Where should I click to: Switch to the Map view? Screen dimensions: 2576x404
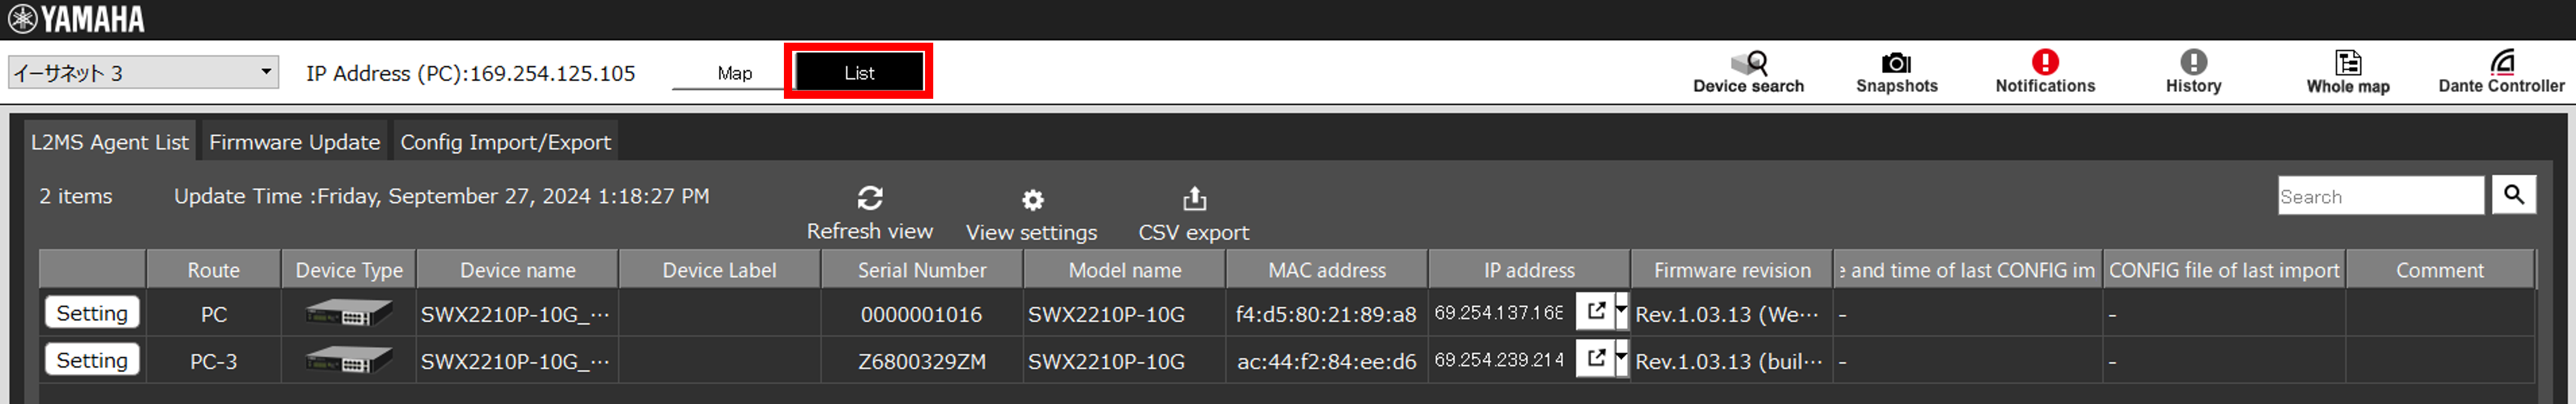pos(734,73)
